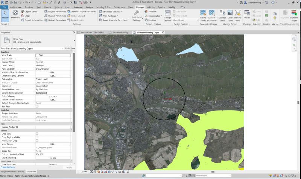301x179 pixels.
Task: Expand the Select panel dropdown
Action: click(5, 24)
